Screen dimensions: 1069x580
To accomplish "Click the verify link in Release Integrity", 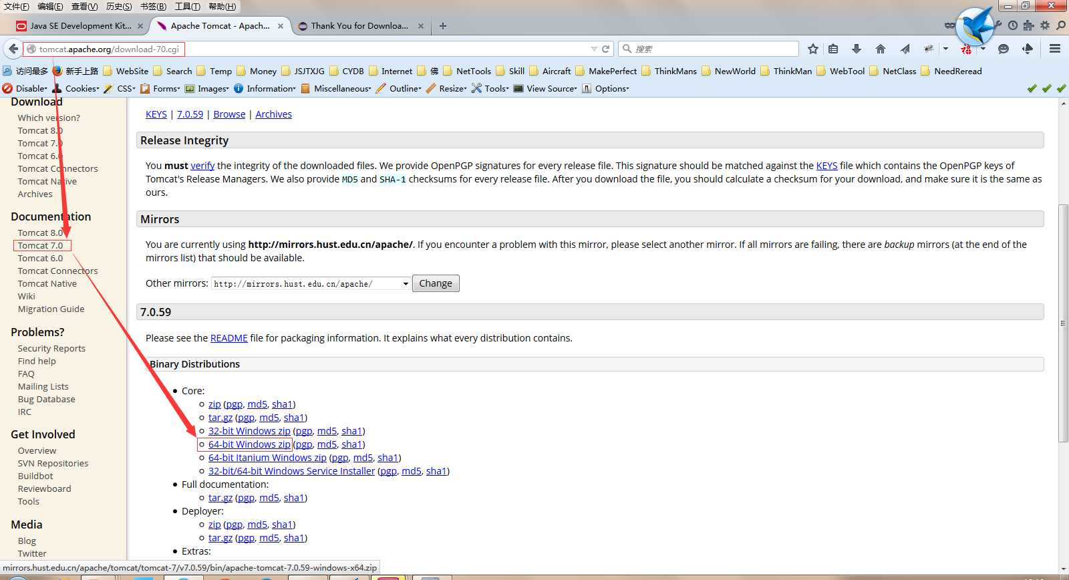I will coord(202,166).
